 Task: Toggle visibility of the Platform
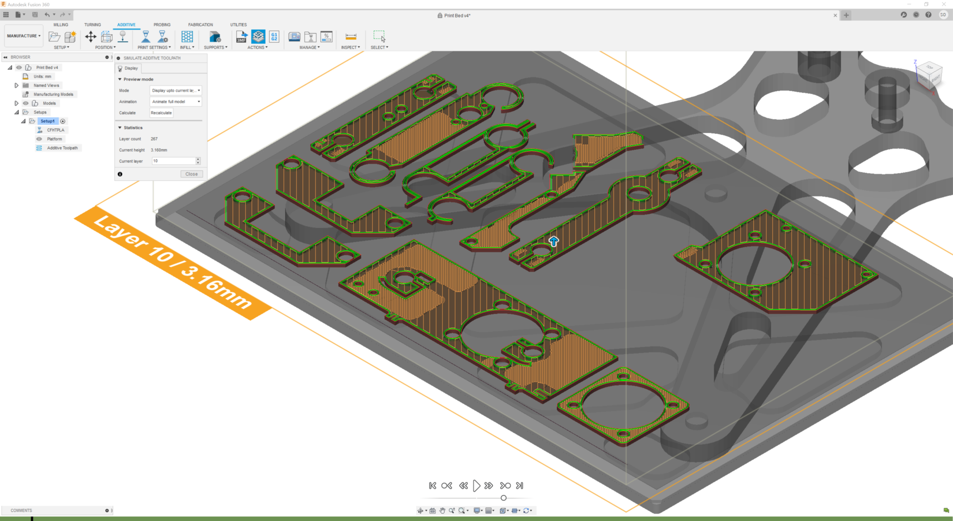point(40,139)
